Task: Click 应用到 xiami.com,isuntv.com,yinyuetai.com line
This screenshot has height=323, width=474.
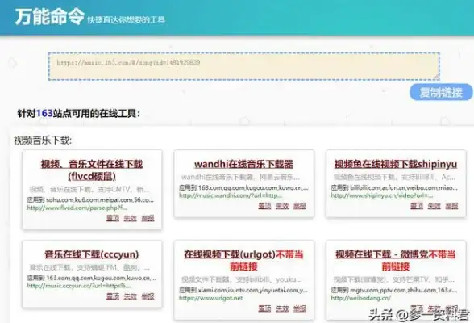Action: (243, 290)
